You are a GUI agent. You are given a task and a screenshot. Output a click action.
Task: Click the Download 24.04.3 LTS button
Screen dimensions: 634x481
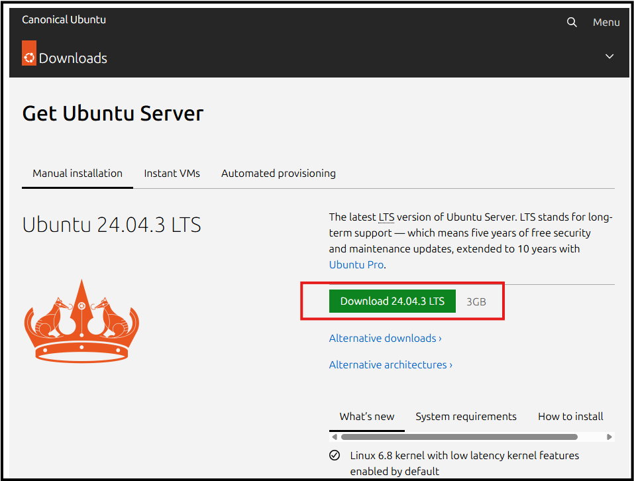coord(392,301)
